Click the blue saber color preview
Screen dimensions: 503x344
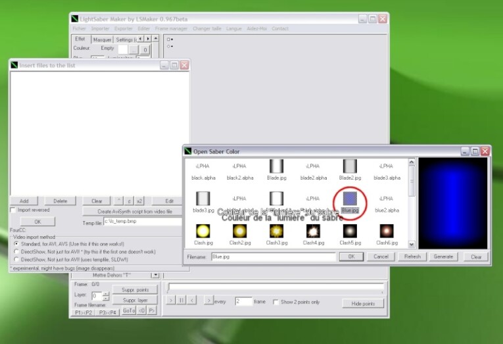[x=452, y=203]
